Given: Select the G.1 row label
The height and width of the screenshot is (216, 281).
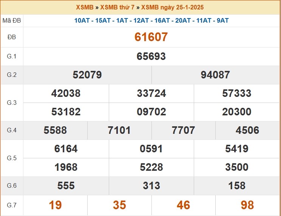Looking at the screenshot, I should [x=12, y=56].
